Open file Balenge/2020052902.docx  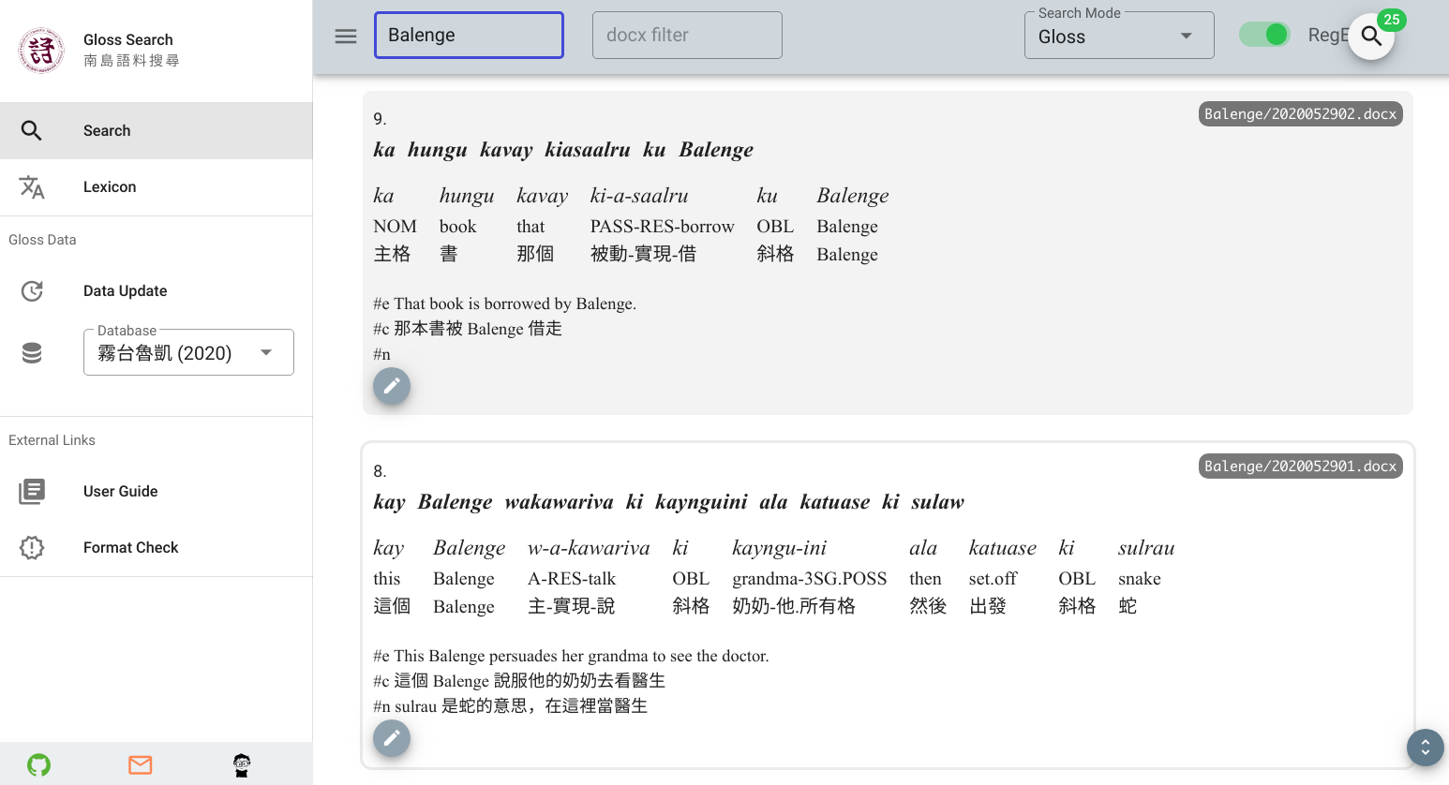tap(1300, 113)
